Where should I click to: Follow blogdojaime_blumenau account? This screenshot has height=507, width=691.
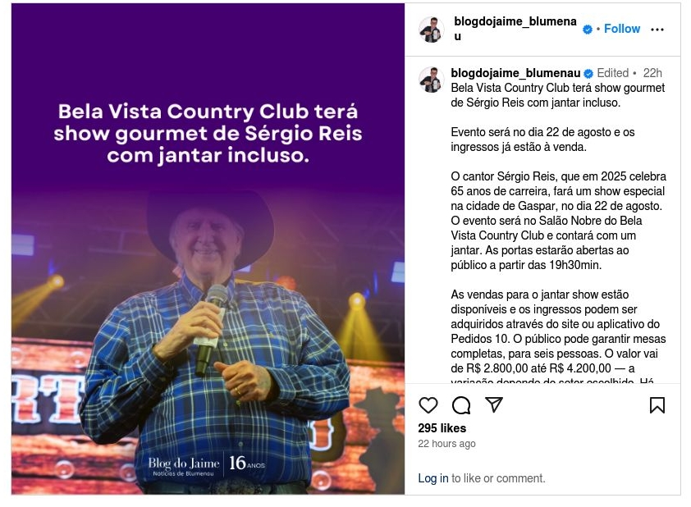pyautogui.click(x=622, y=29)
